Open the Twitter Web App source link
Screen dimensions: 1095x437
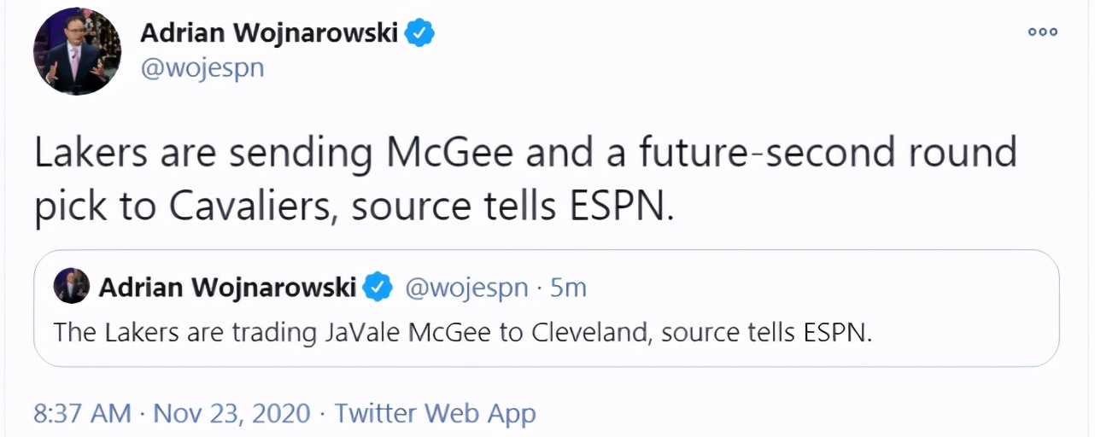click(x=435, y=414)
